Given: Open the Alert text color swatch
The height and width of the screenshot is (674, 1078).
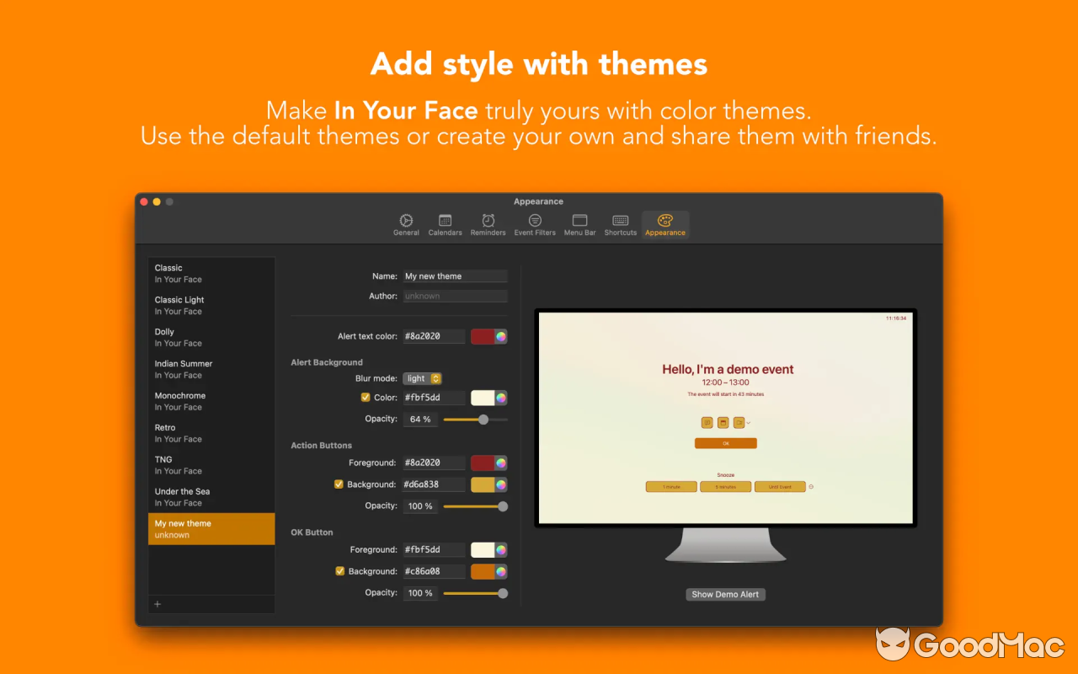Looking at the screenshot, I should 488,335.
